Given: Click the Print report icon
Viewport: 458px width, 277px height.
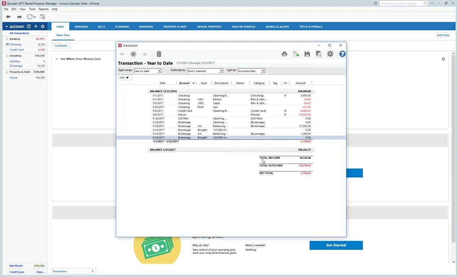Looking at the screenshot, I should click(284, 54).
